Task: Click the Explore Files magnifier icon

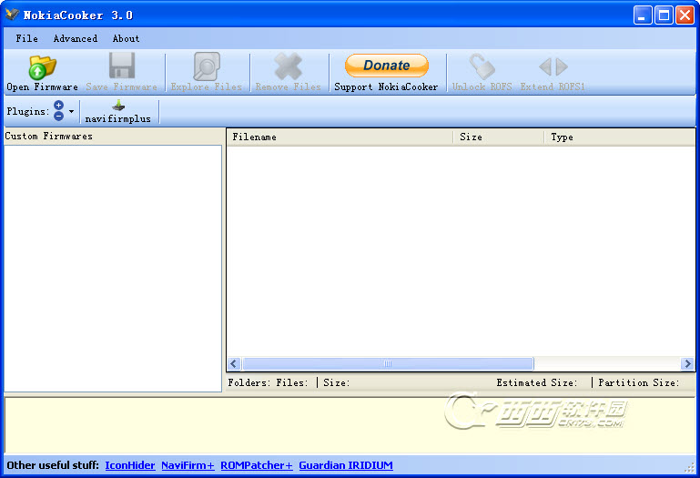Action: (x=207, y=67)
